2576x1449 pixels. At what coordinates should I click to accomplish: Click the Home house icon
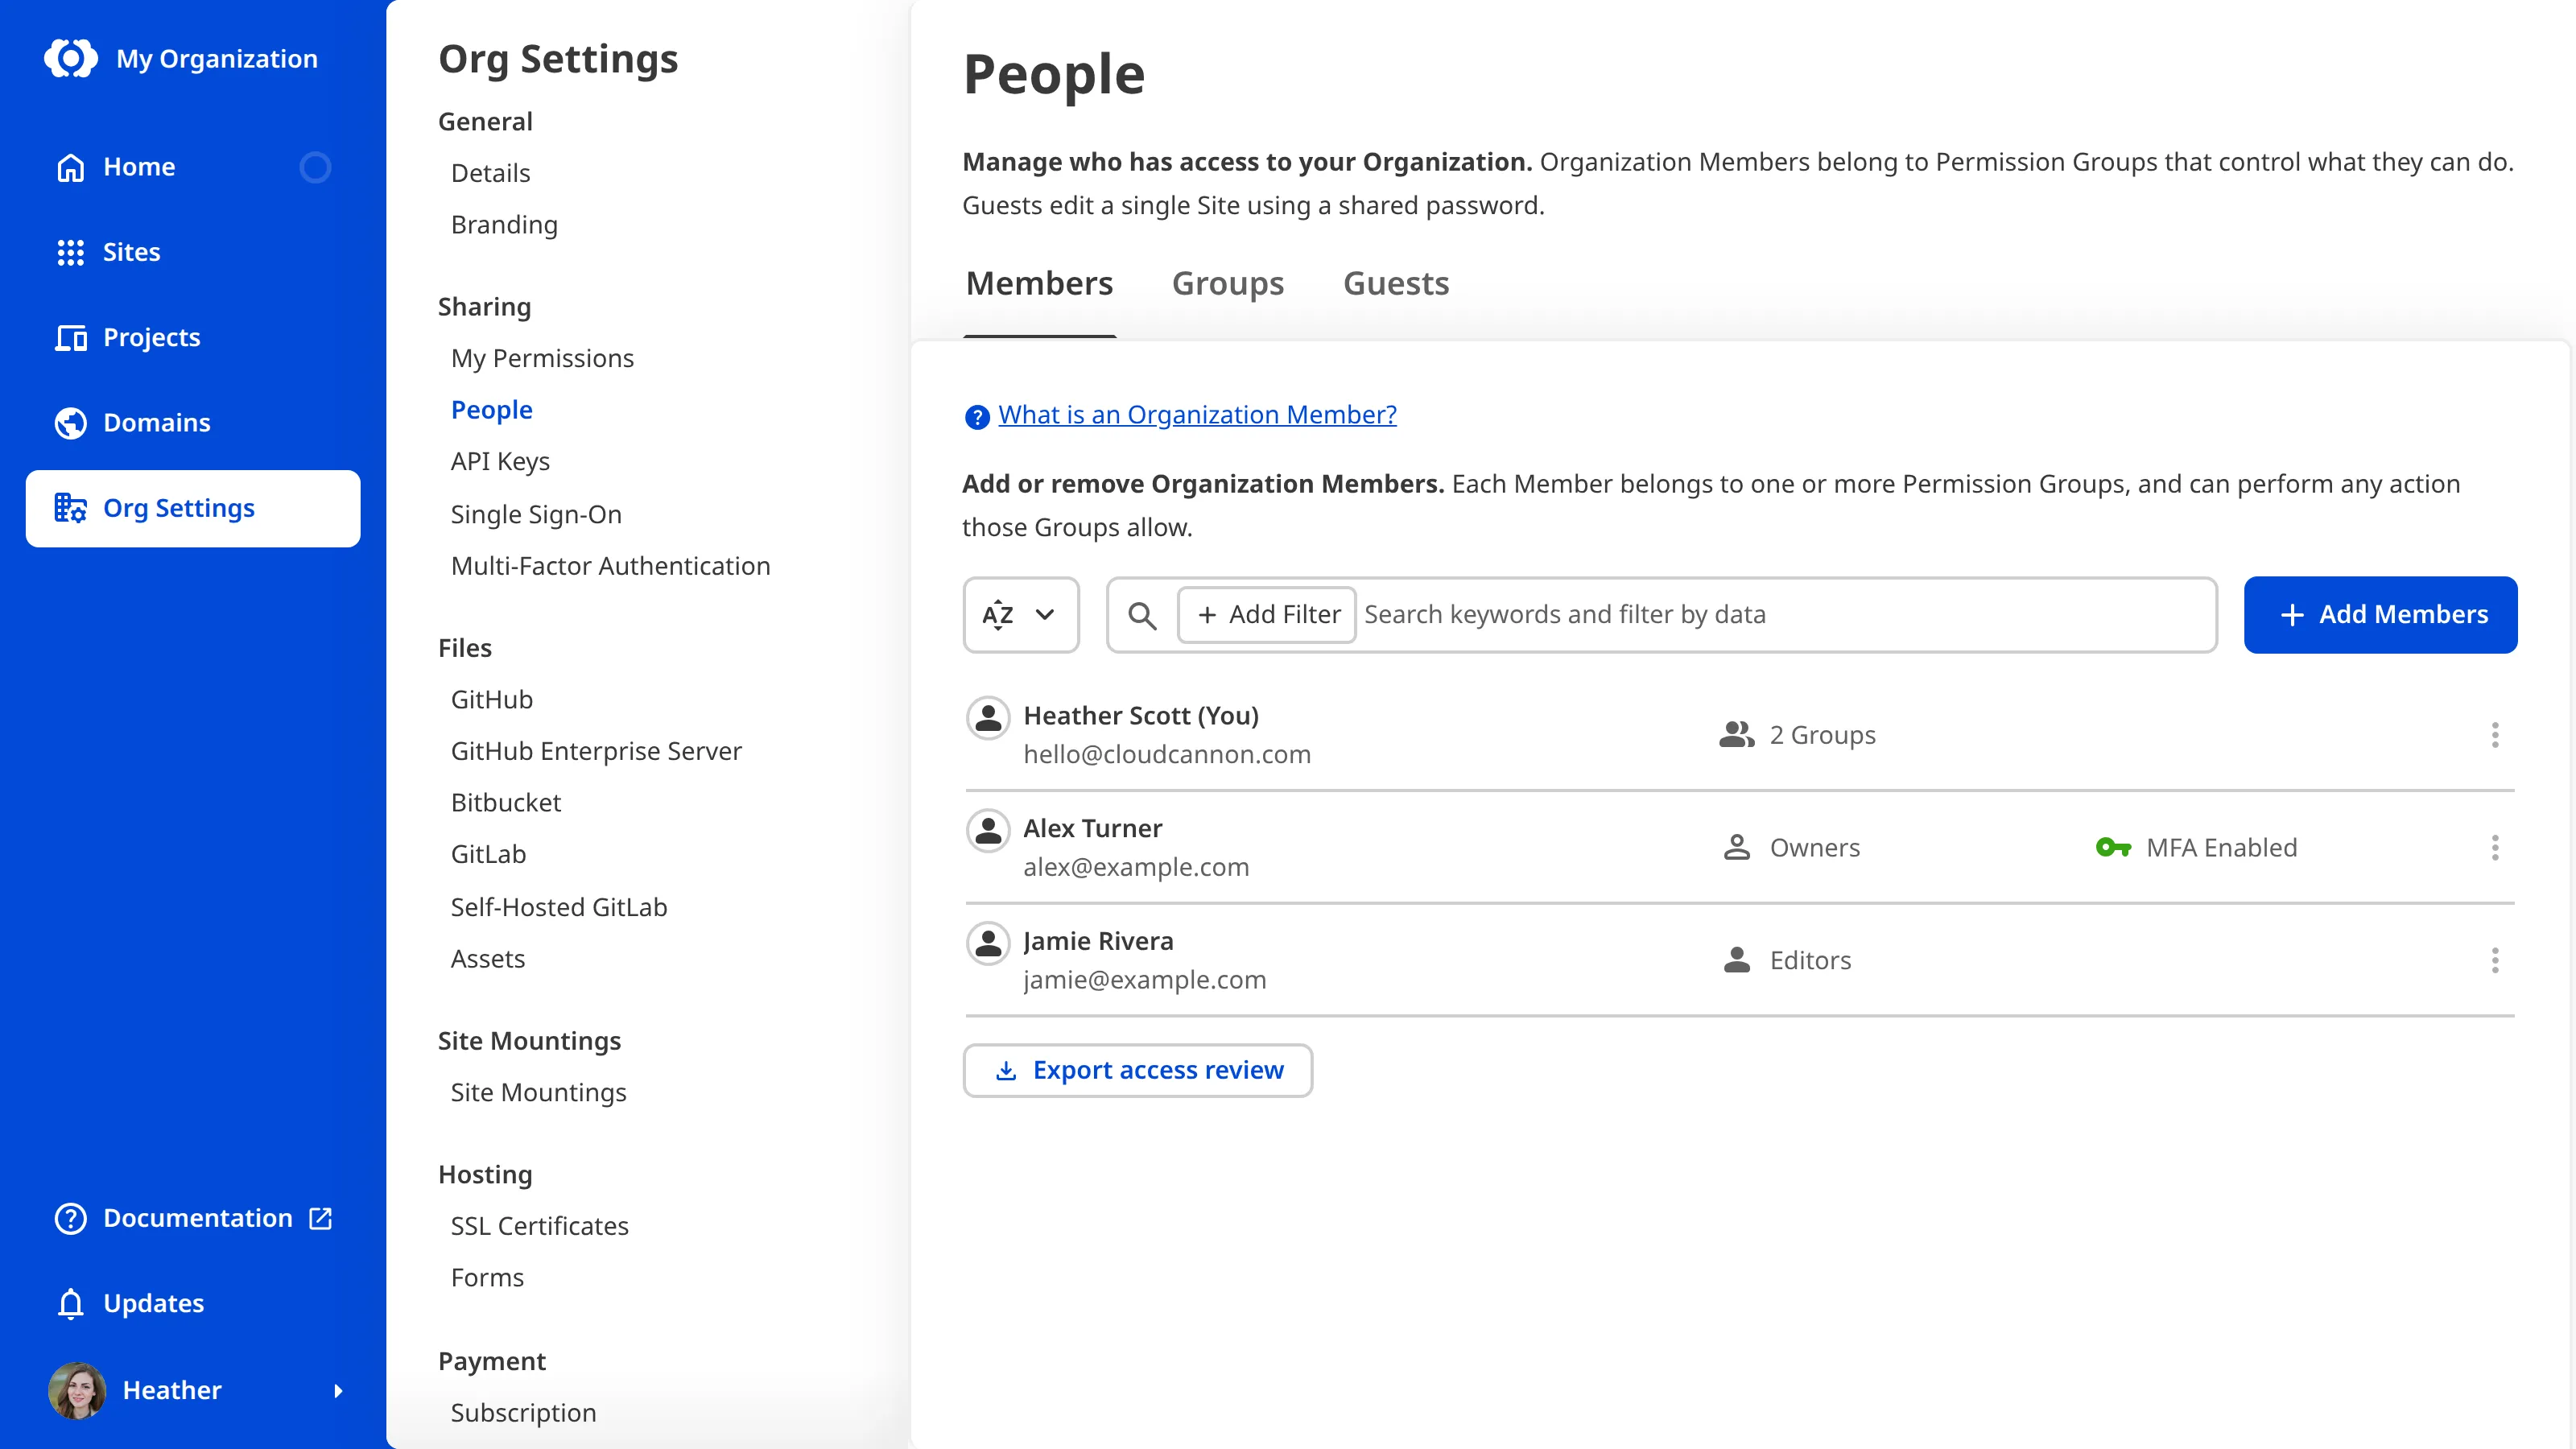(70, 167)
